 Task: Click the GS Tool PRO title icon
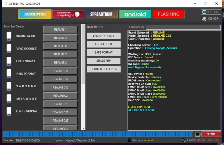tap(6, 3)
